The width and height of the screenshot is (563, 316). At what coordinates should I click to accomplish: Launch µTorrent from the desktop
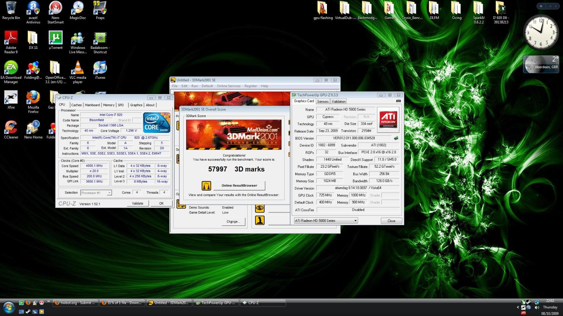coord(56,40)
